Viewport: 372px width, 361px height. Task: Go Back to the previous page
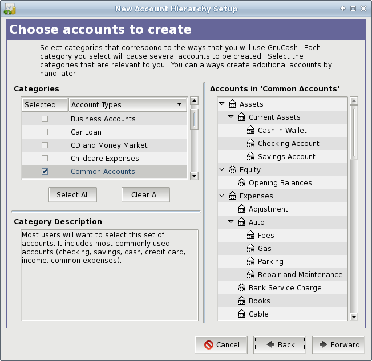(x=280, y=345)
